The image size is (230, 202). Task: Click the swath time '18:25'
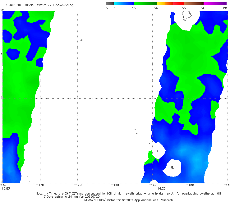point(161,189)
